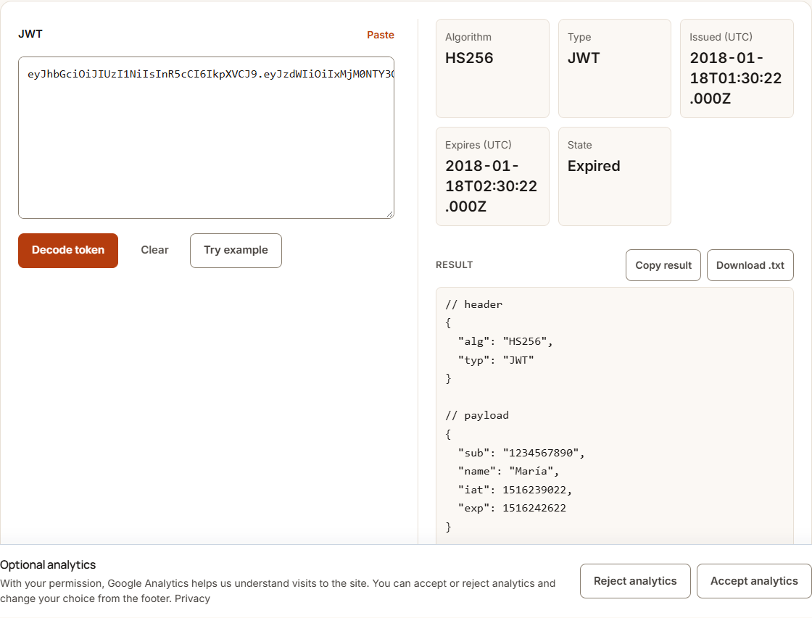Reject analytics in the consent banner

click(x=635, y=581)
